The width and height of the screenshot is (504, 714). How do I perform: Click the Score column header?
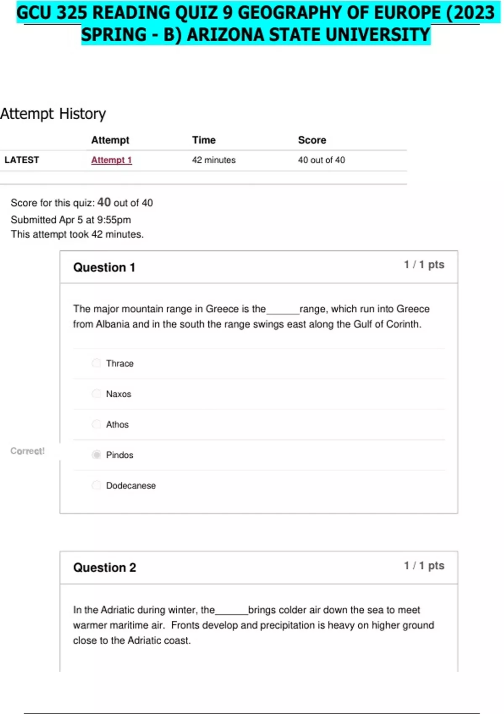pyautogui.click(x=312, y=140)
